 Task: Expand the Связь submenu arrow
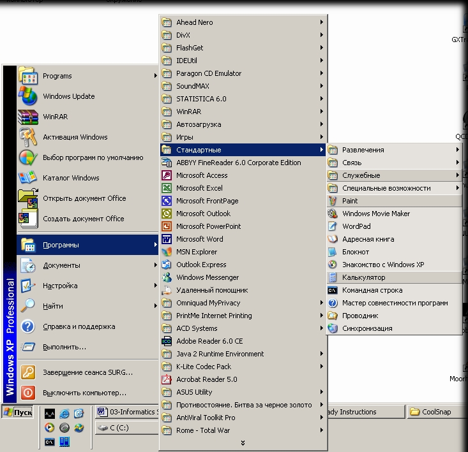click(x=458, y=163)
